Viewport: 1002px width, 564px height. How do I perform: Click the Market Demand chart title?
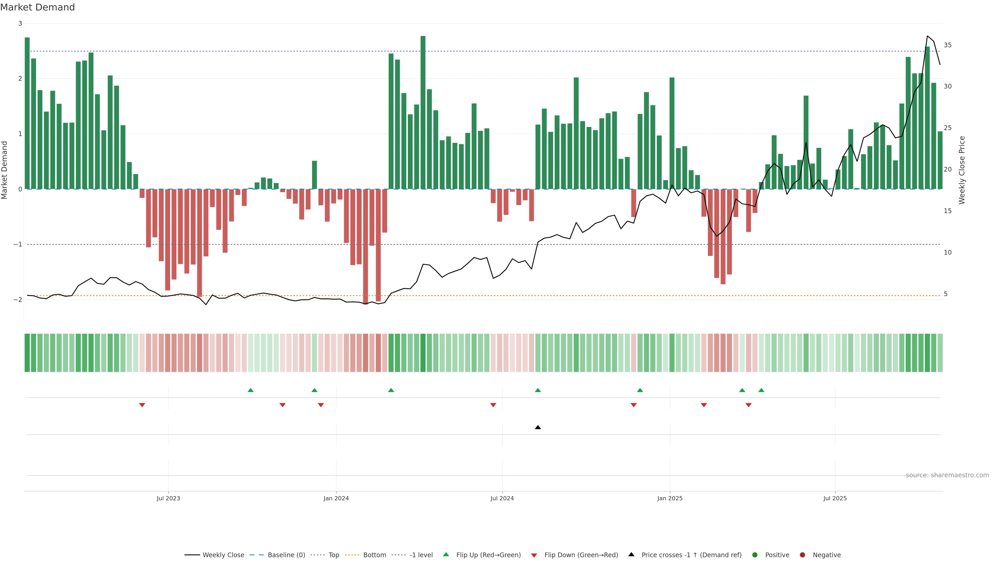click(x=37, y=7)
